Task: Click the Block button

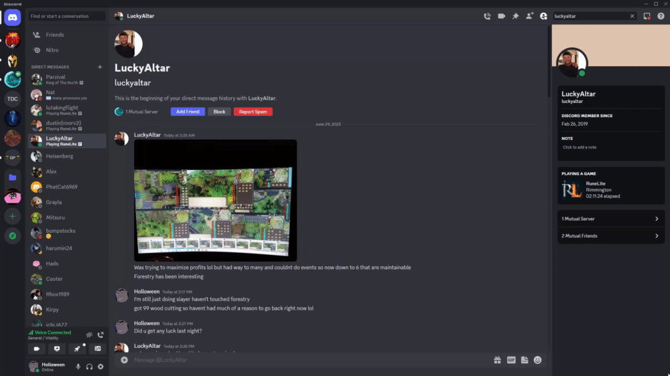Action: (219, 112)
